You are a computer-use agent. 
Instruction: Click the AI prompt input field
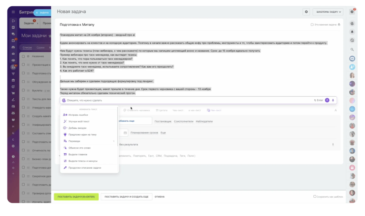(x=187, y=100)
